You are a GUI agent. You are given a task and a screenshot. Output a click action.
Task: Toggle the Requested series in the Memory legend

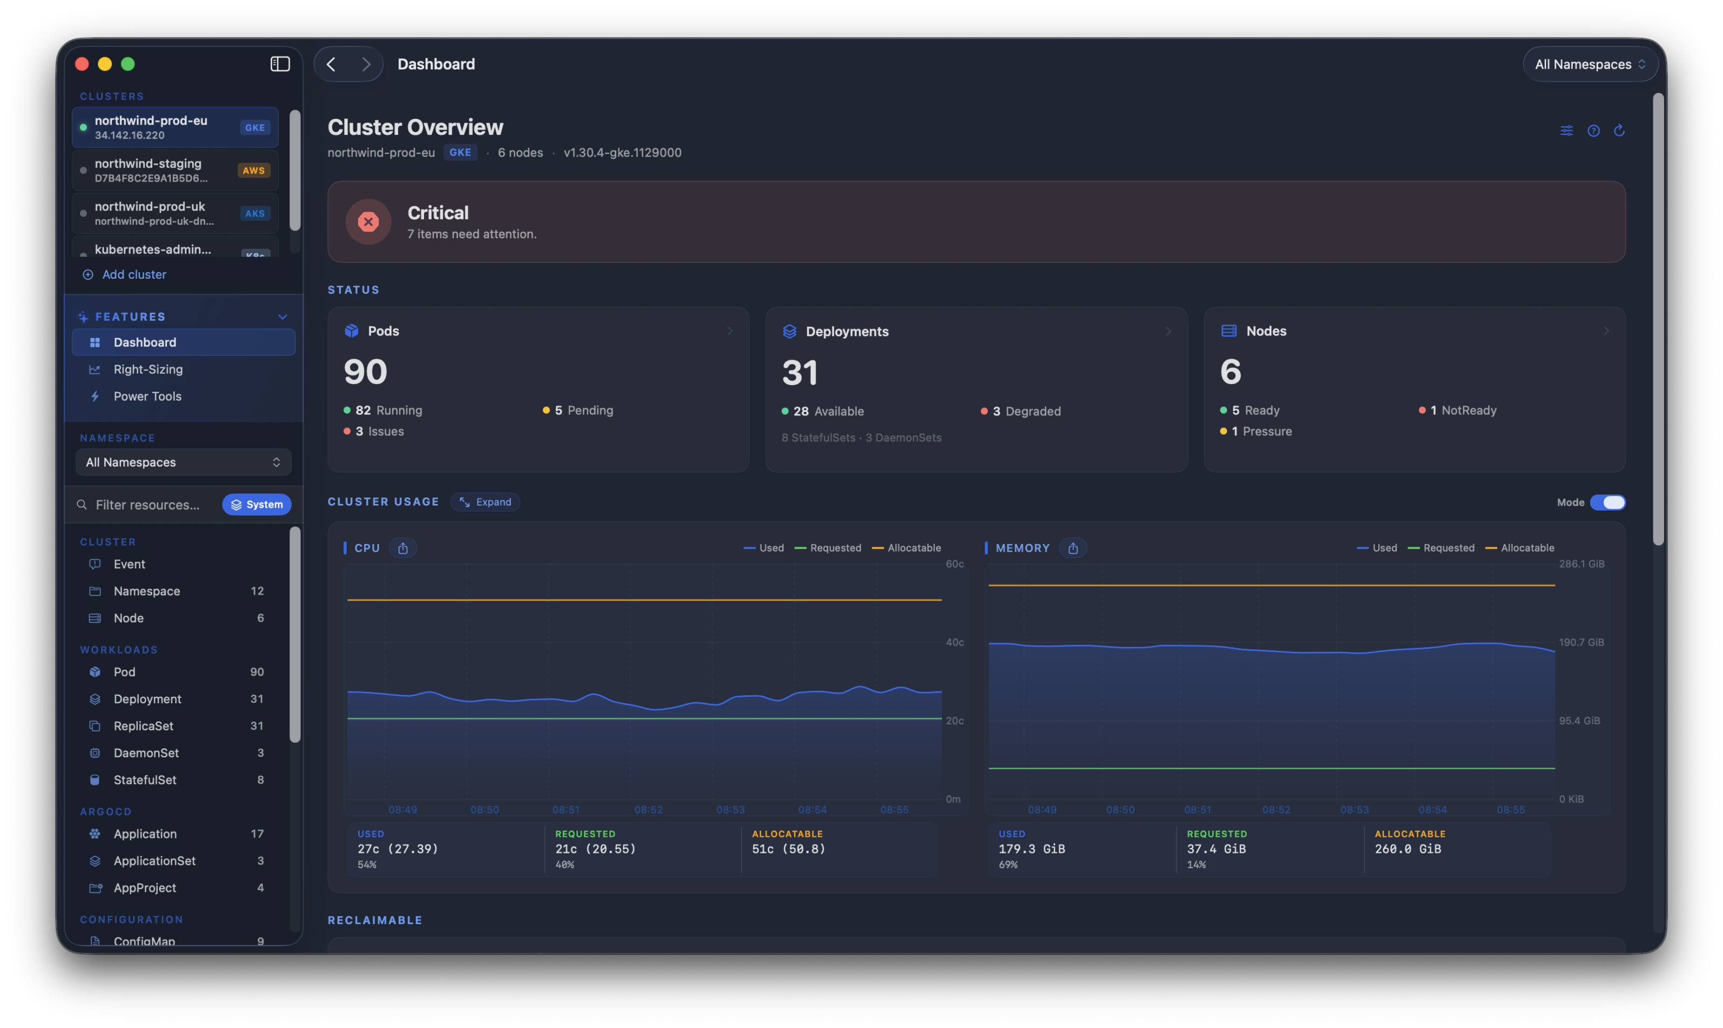click(x=1441, y=548)
